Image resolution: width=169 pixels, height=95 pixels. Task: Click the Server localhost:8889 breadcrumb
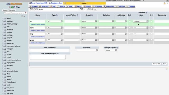[39, 3]
